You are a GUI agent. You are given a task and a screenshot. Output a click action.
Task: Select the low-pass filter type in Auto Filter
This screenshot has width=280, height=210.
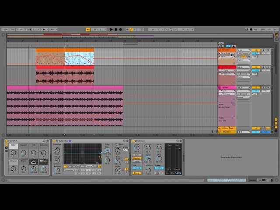coord(66,166)
